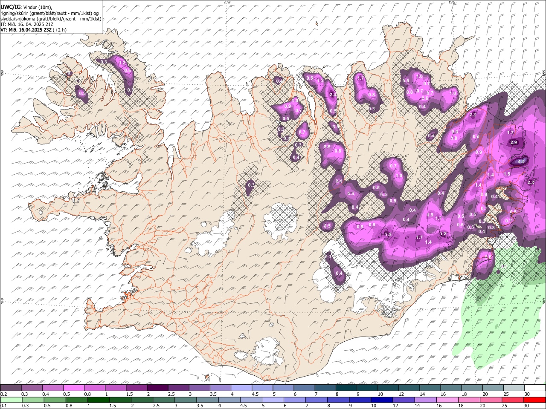
Task: Click the '20W' longitude label
Action: [227, 2]
